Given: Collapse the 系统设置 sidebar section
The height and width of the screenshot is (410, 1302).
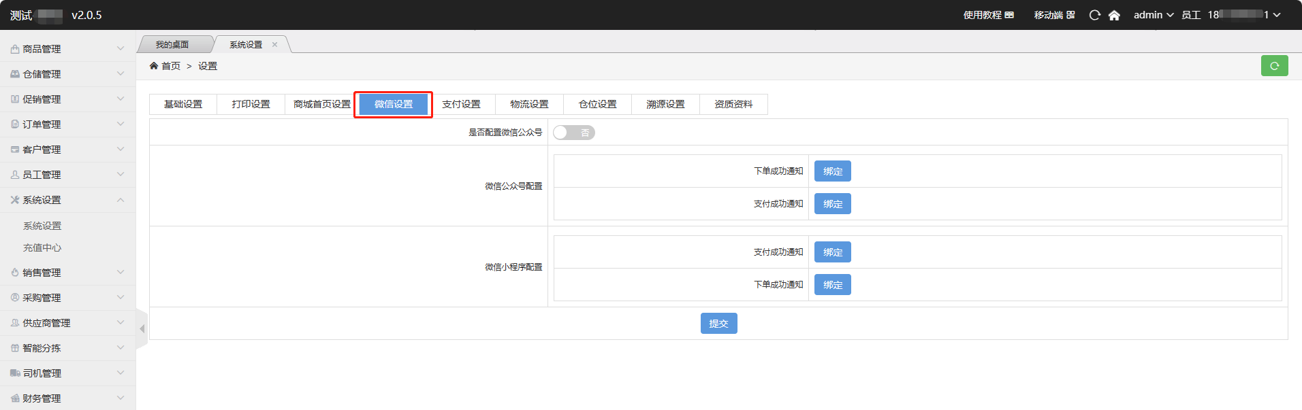Looking at the screenshot, I should pyautogui.click(x=67, y=200).
